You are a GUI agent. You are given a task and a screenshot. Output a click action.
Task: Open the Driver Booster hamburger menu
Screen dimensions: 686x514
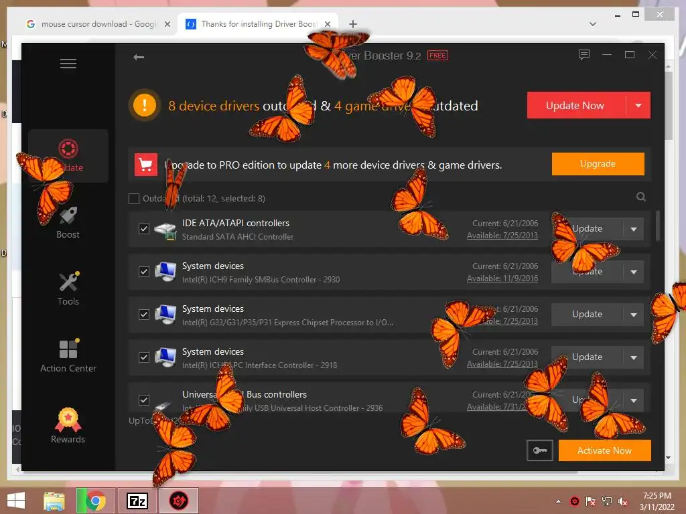coord(68,64)
